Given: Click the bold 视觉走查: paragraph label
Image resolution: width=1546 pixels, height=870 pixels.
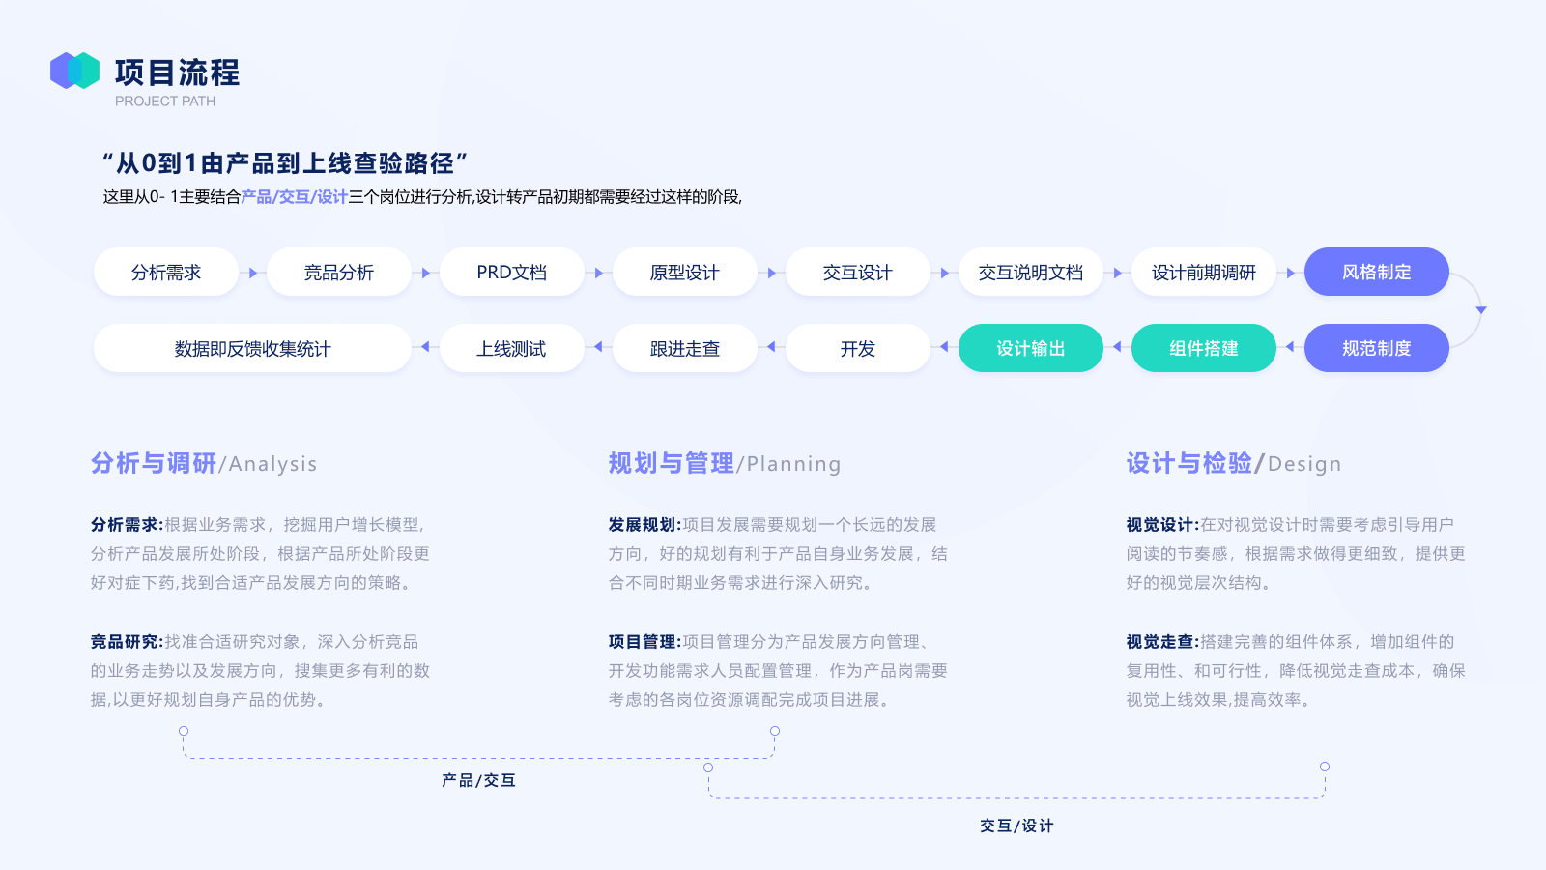Looking at the screenshot, I should [1162, 641].
